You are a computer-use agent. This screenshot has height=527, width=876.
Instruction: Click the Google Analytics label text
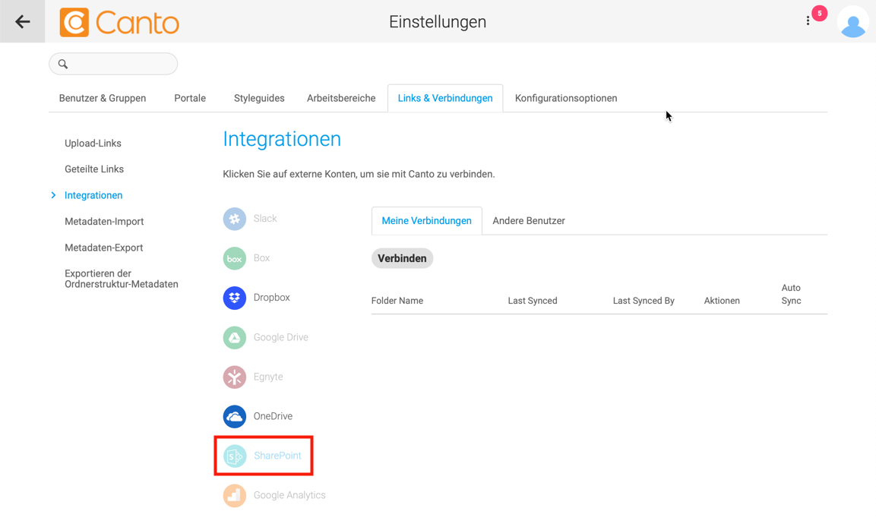pyautogui.click(x=289, y=496)
